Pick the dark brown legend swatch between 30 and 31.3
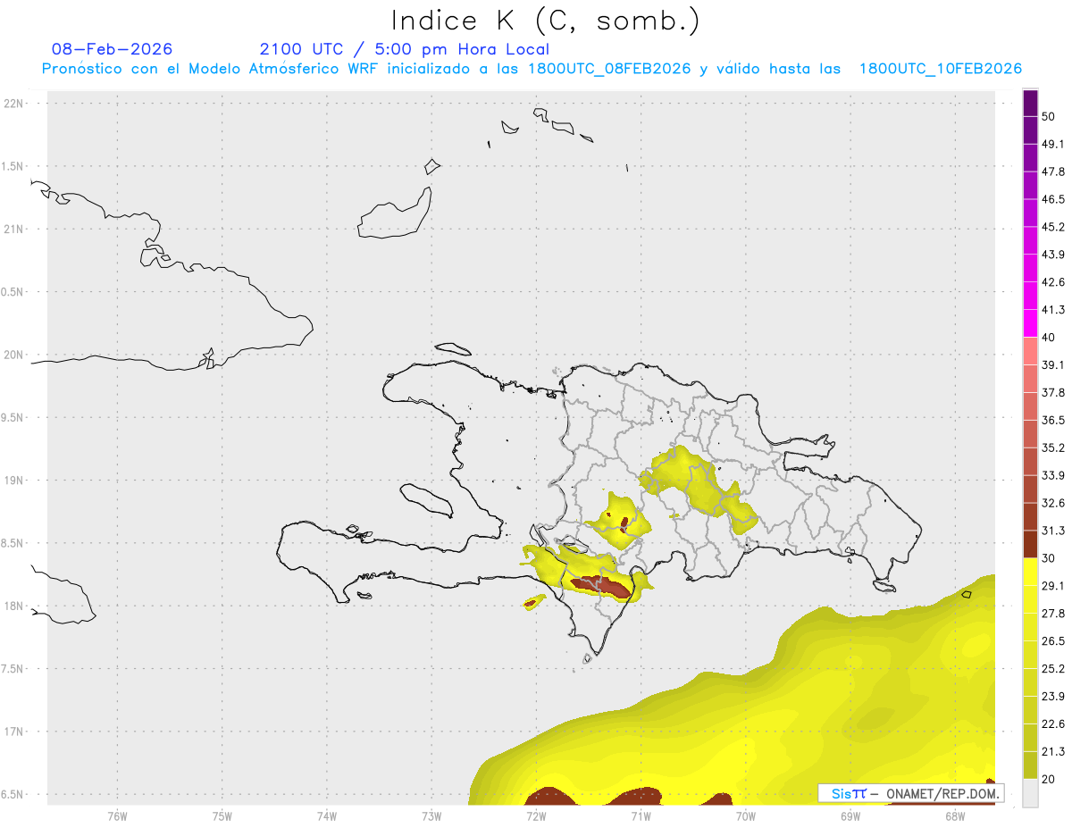This screenshot has width=1072, height=828. [1030, 544]
